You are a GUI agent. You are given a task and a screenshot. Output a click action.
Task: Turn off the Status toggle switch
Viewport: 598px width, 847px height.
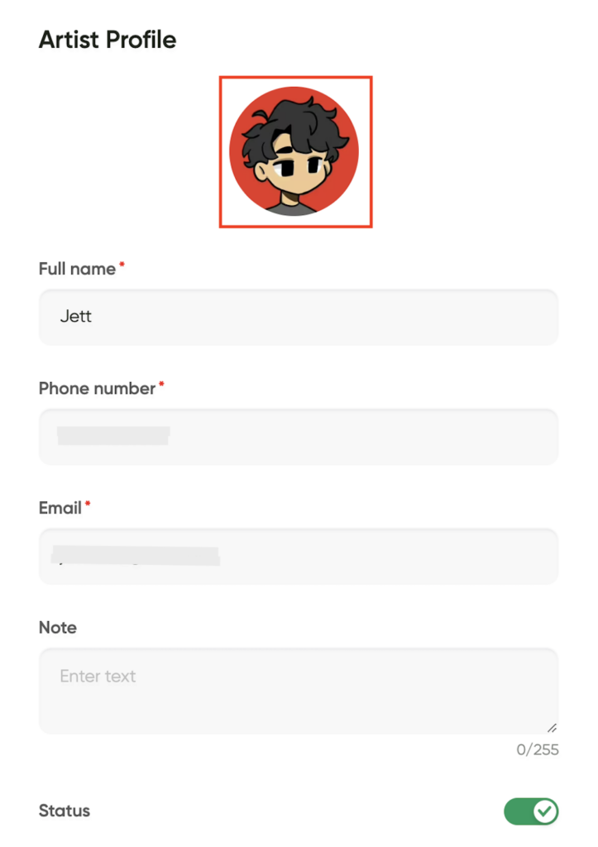click(x=531, y=811)
